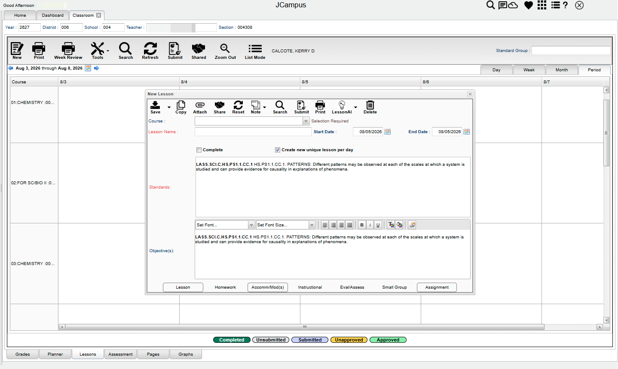Toggle justify alignment in objectives editor
This screenshot has height=369, width=618.
(349, 225)
